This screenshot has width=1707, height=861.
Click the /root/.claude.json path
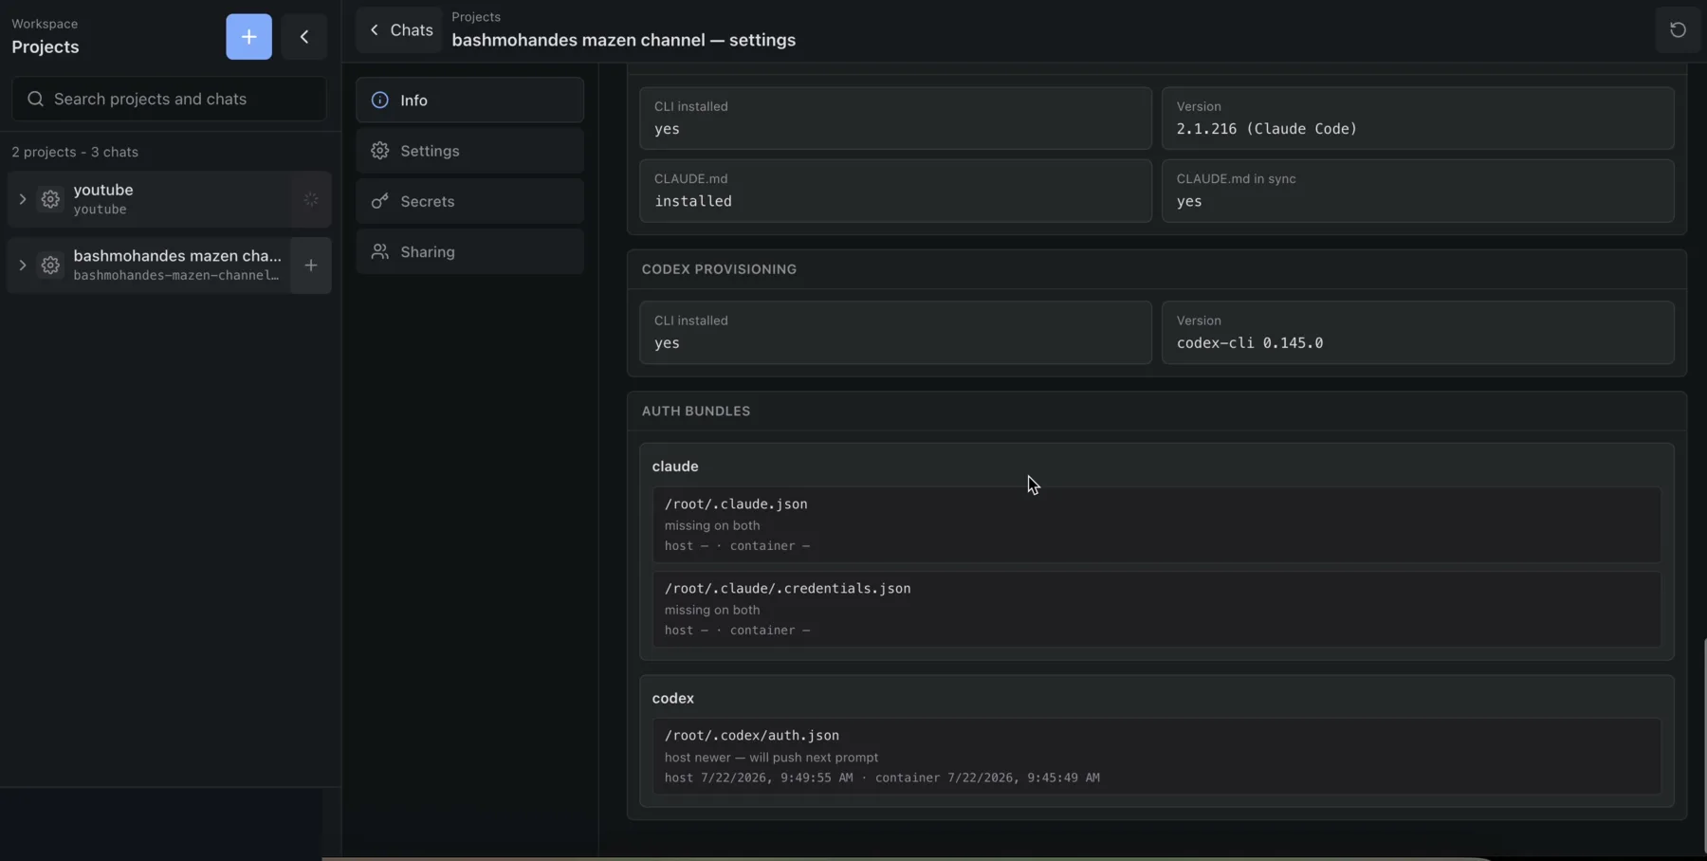[x=736, y=504]
